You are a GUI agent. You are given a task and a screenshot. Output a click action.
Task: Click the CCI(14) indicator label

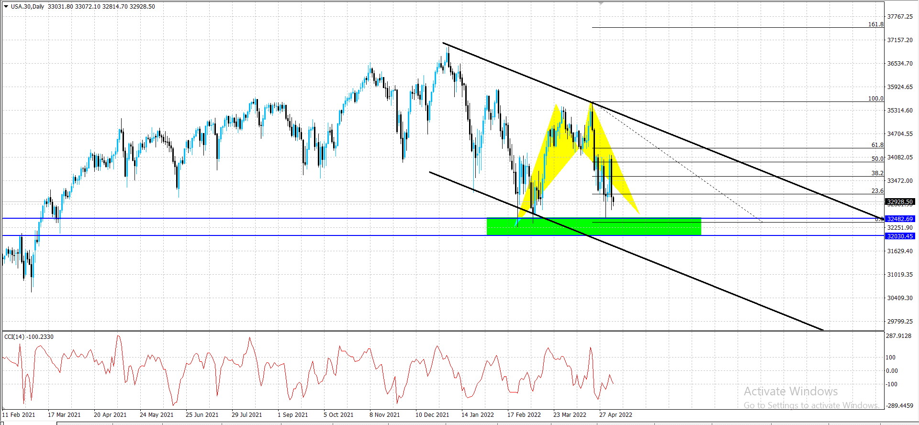[x=29, y=336]
